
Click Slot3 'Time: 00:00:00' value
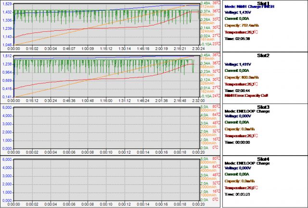click(237, 143)
